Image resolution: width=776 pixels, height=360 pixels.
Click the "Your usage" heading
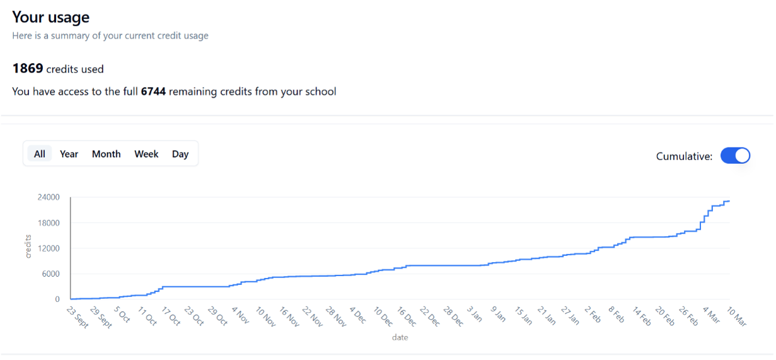tap(51, 17)
